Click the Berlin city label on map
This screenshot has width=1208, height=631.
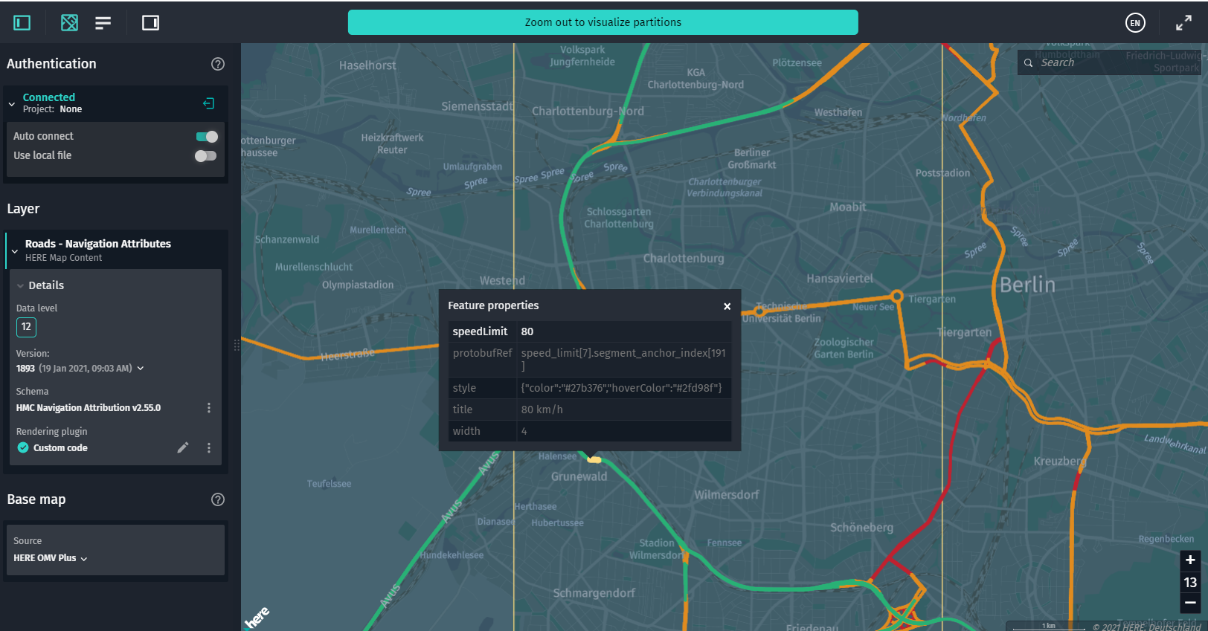pos(1027,285)
